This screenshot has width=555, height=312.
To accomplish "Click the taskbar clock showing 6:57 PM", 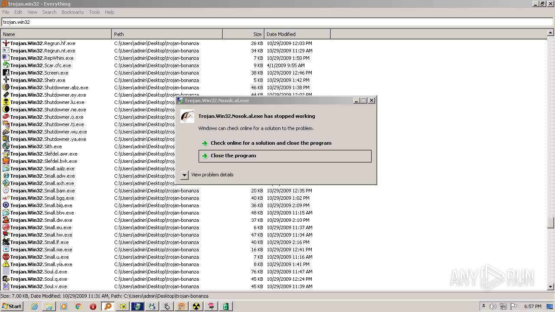I will coord(532,306).
